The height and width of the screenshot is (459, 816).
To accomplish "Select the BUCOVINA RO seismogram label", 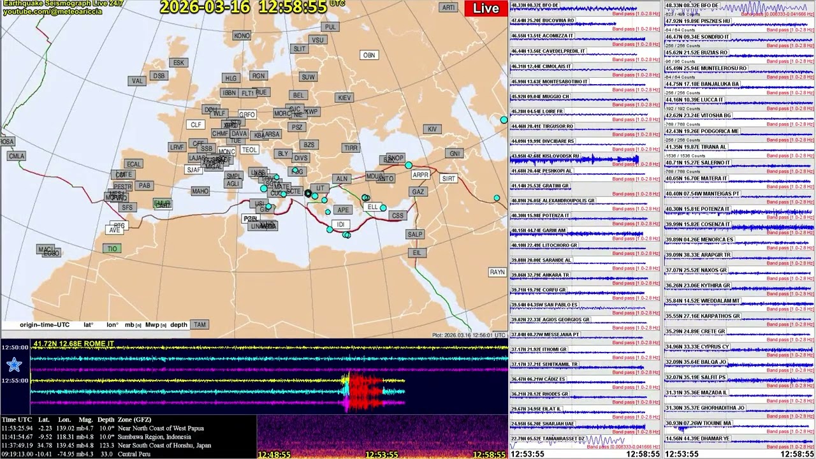I will [543, 20].
